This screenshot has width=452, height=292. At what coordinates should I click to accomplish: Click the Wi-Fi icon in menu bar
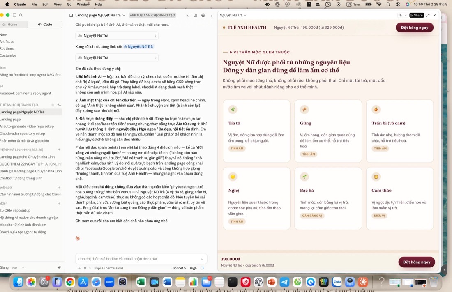pos(379,5)
